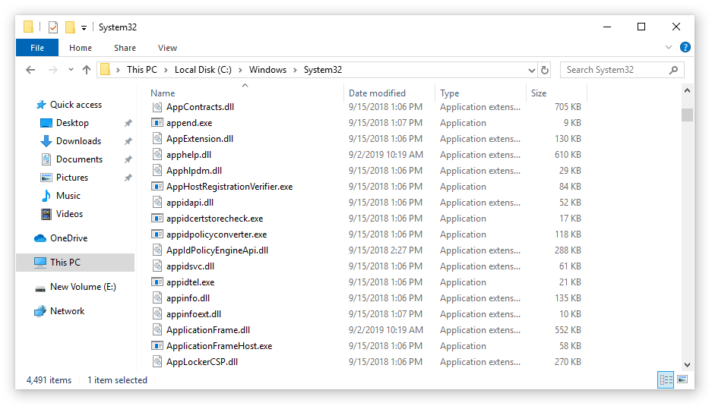
Task: Select the apphelp.dll file icon
Action: click(157, 155)
